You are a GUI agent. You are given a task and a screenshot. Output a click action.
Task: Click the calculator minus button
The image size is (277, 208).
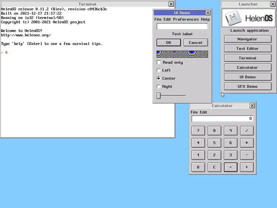click(x=247, y=155)
